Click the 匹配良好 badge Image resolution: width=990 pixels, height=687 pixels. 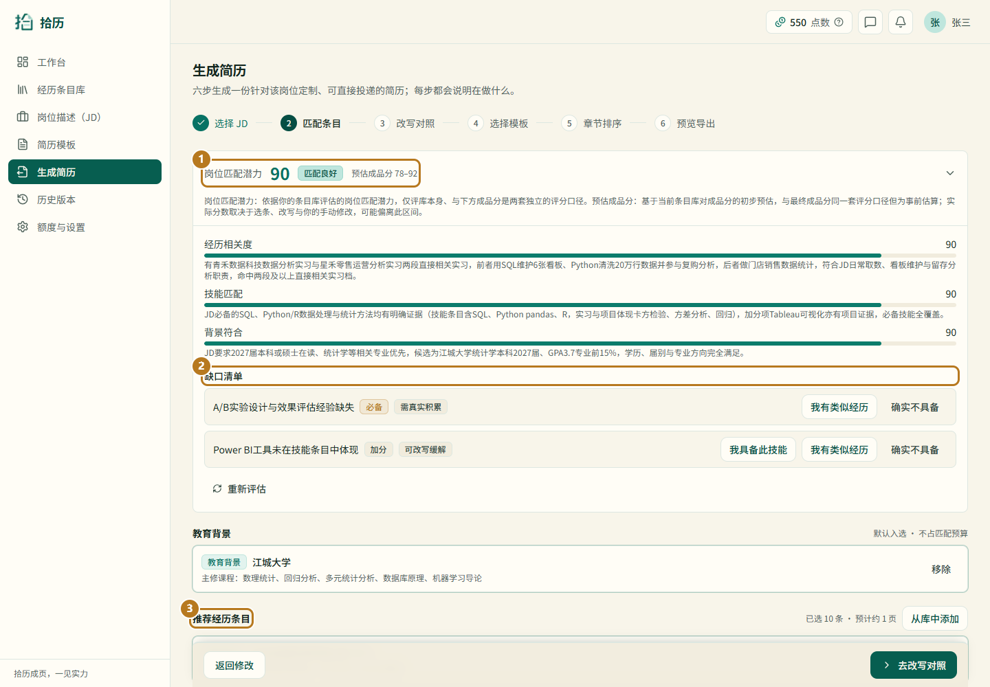320,173
